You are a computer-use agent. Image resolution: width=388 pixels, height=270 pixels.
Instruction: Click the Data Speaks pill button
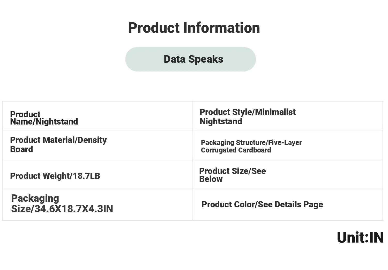(191, 59)
